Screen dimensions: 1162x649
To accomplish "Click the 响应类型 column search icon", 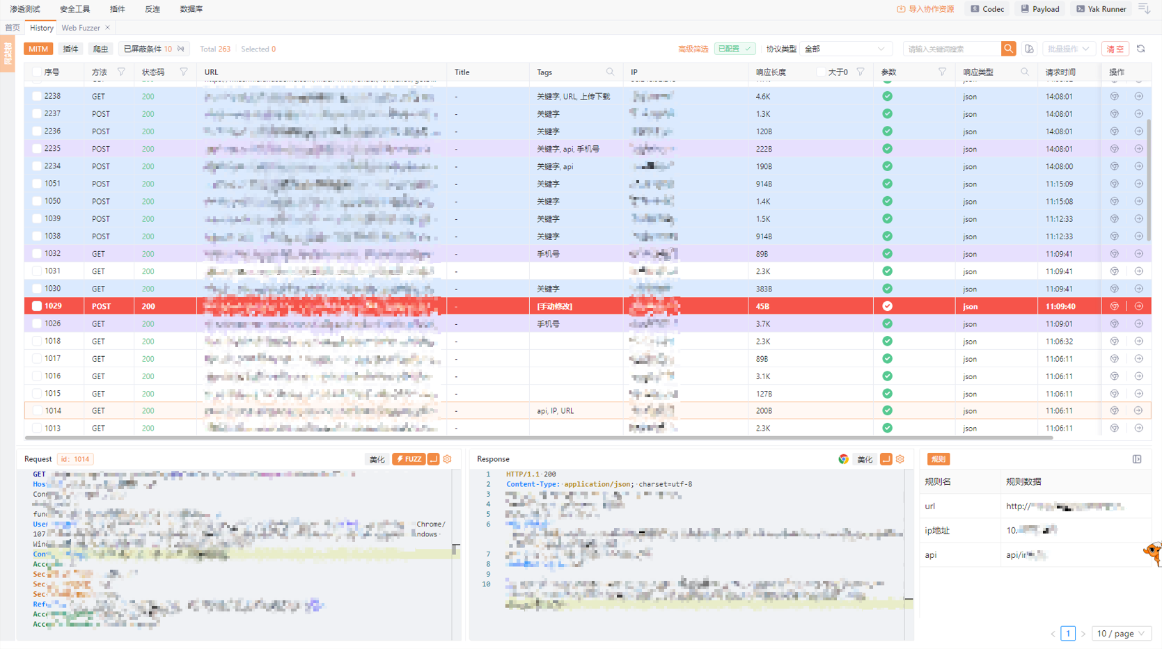I will [1025, 72].
